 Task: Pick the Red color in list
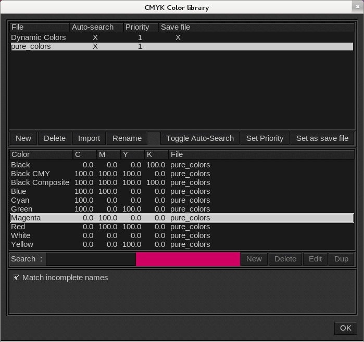[x=18, y=227]
